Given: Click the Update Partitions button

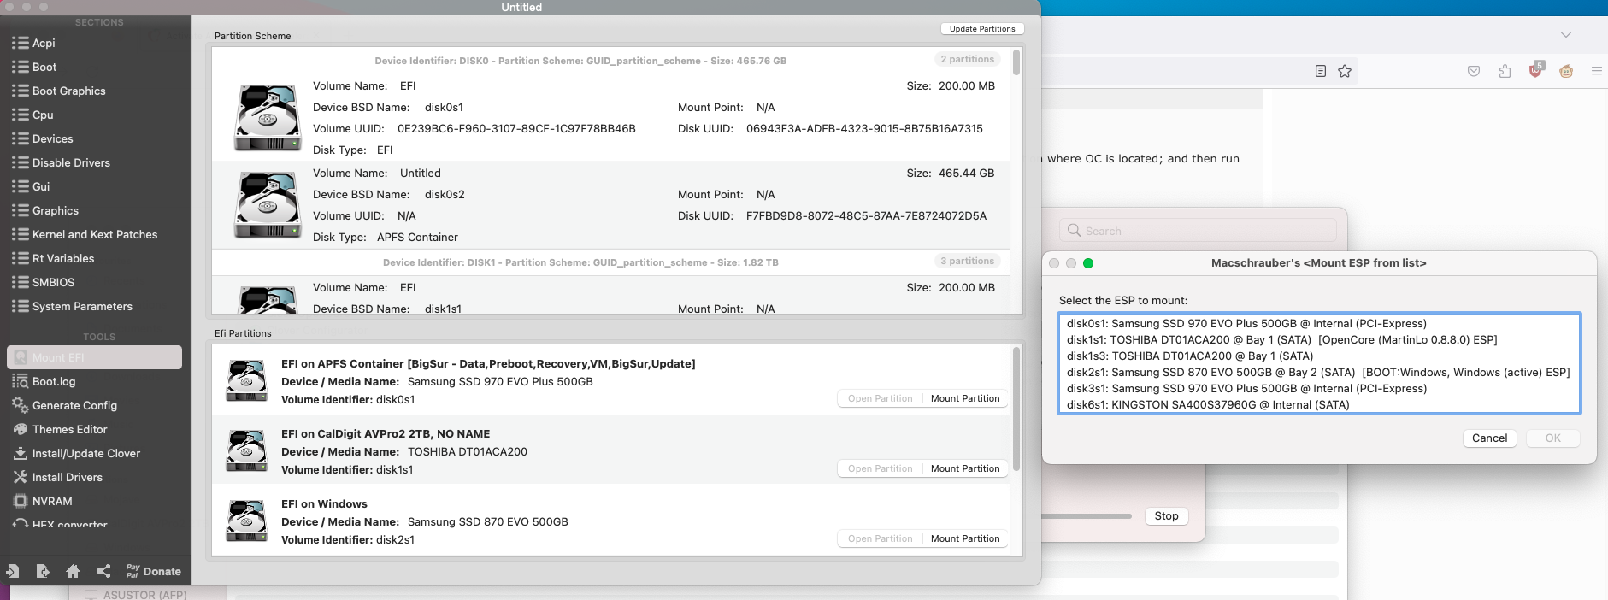Looking at the screenshot, I should [982, 29].
